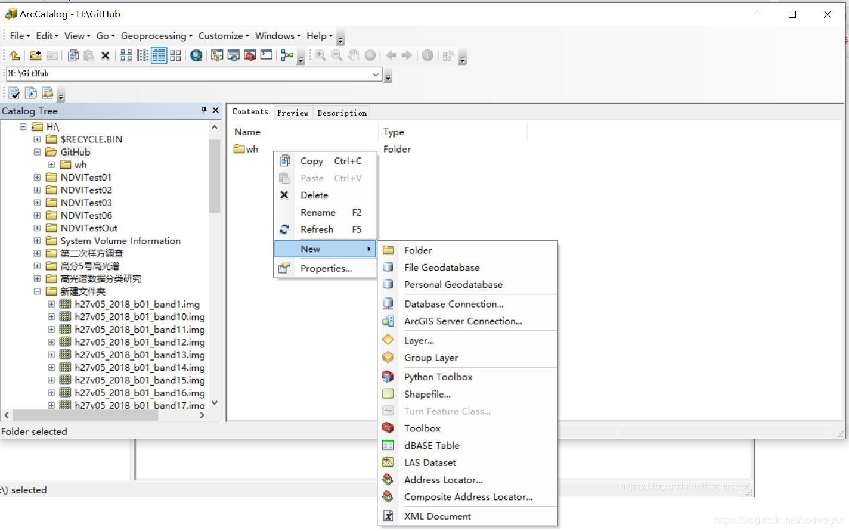Switch to the Description tab
Viewport: 849px width, 531px height.
(x=342, y=113)
